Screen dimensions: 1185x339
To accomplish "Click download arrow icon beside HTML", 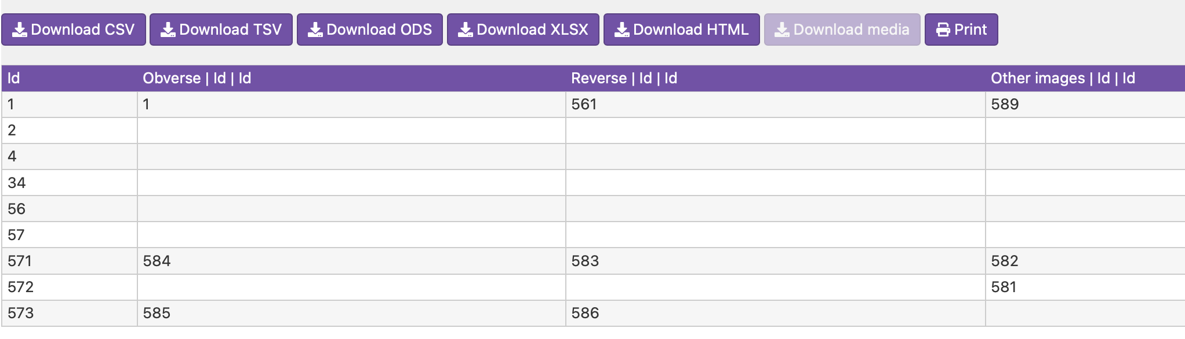I will (621, 30).
